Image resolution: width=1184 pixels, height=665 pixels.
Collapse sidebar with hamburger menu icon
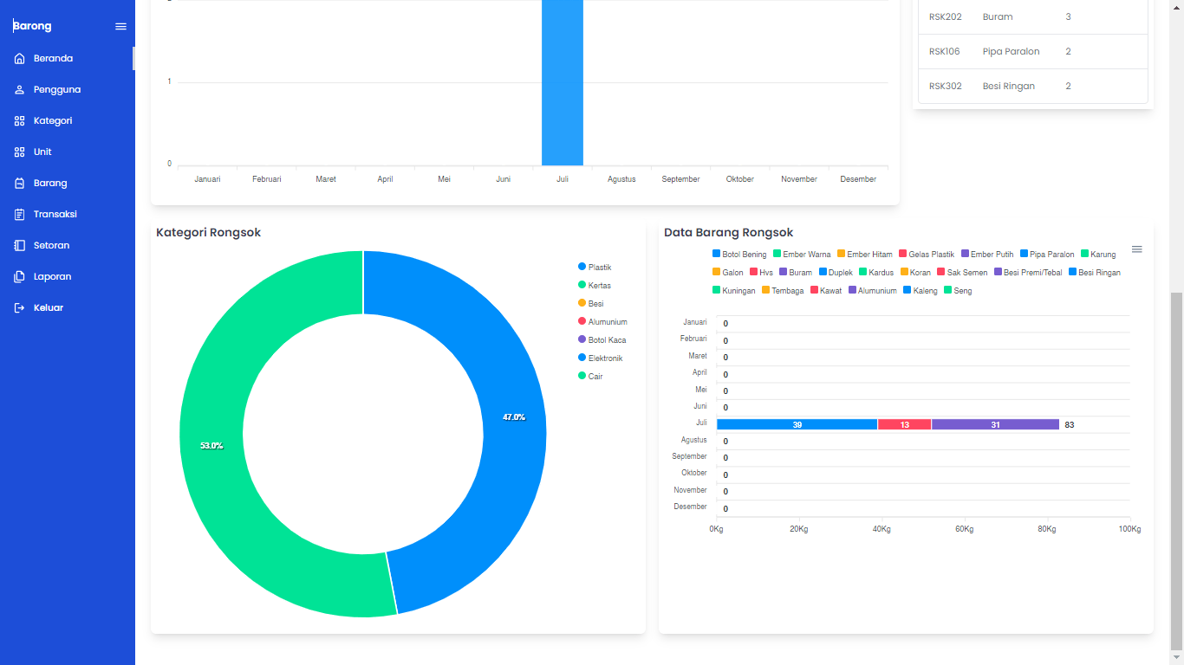coord(120,27)
